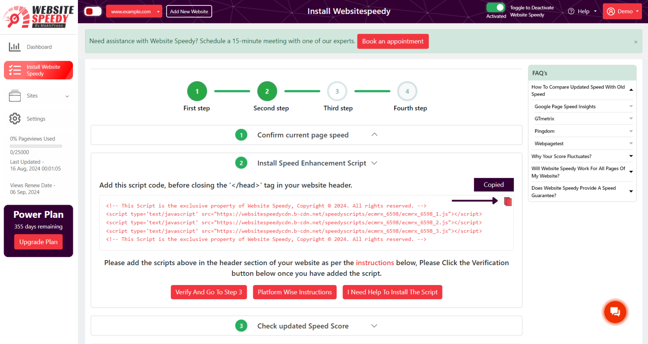
Task: Open the Demo account dropdown
Action: 622,11
